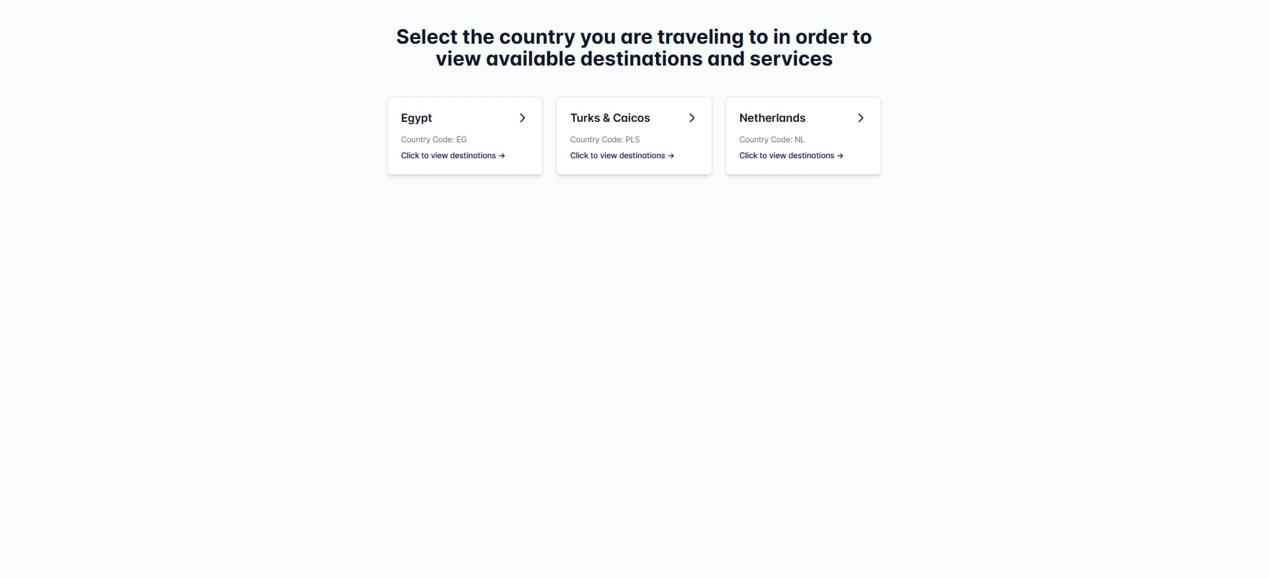Select the Egypt country card
1269x578 pixels.
pos(464,136)
